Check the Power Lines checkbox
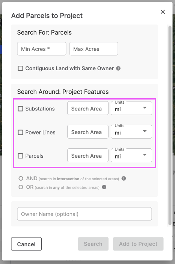This screenshot has height=264, width=175. [x=21, y=132]
